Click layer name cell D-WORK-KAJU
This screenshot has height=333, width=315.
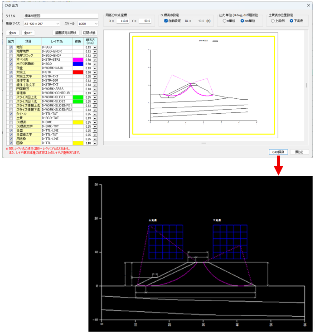point(57,68)
